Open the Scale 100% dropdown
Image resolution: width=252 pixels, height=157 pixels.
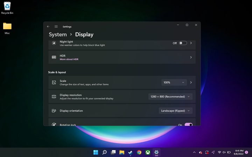click(x=174, y=82)
